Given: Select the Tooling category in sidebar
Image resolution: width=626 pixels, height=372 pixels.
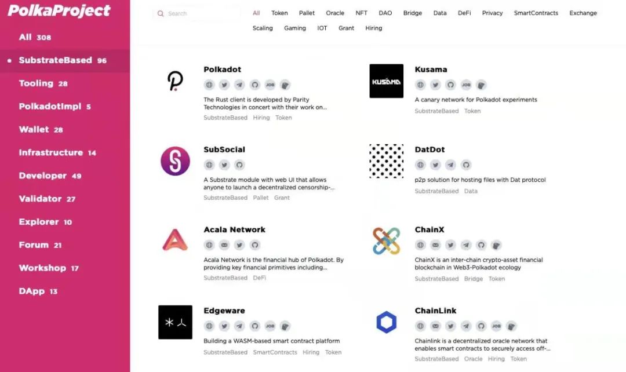Looking at the screenshot, I should pyautogui.click(x=36, y=83).
